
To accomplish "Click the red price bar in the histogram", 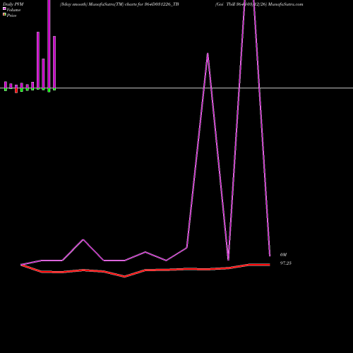I will click(x=16, y=90).
